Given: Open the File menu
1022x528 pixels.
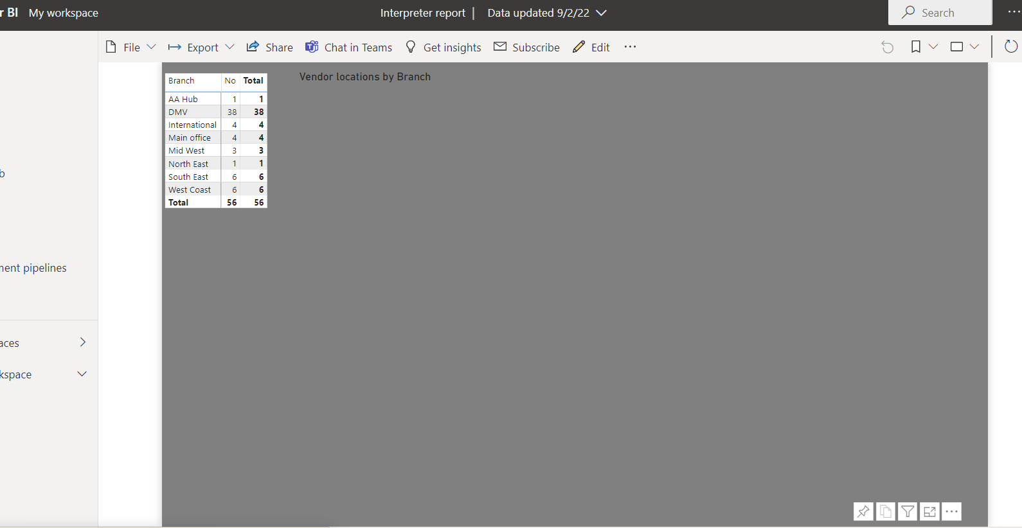Looking at the screenshot, I should point(130,47).
